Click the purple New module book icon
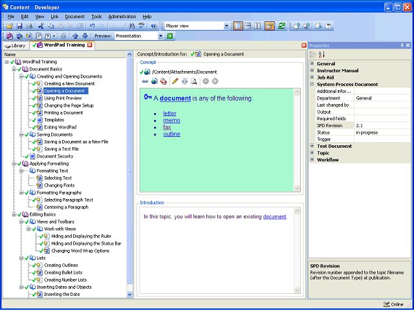This screenshot has height=310, width=414. pyautogui.click(x=10, y=36)
